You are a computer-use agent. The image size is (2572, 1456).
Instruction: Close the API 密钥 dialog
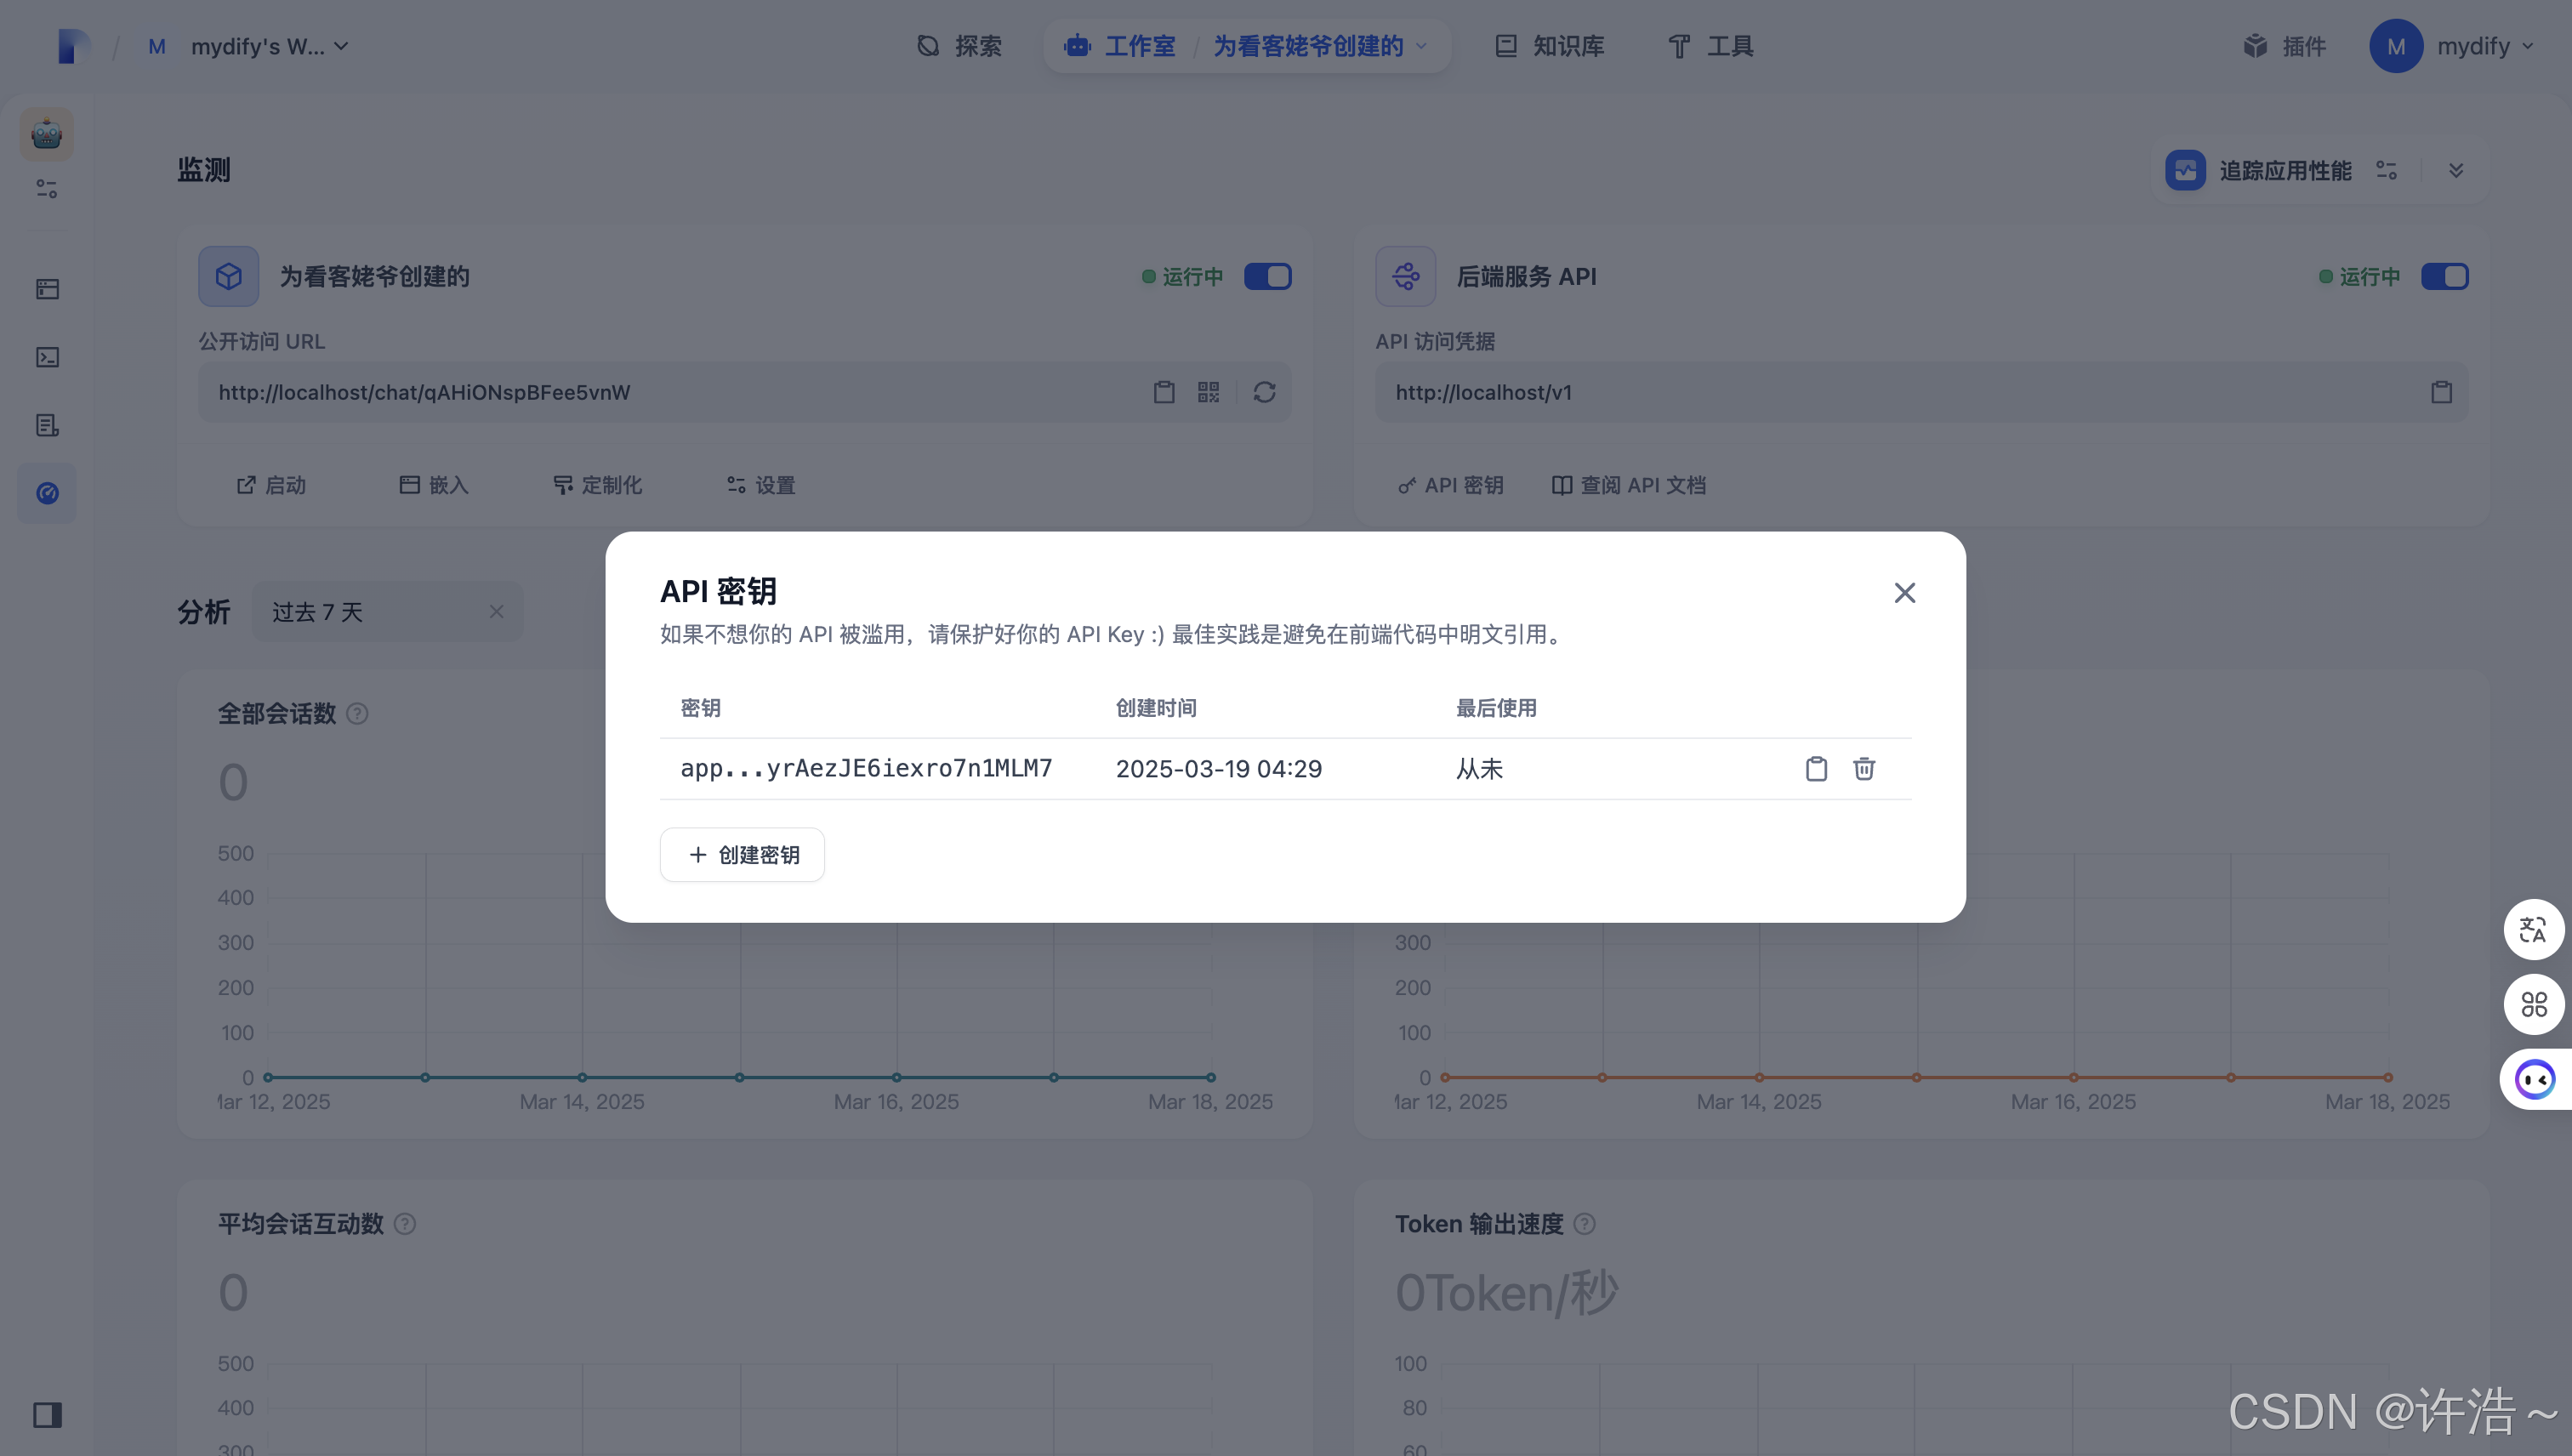1904,593
